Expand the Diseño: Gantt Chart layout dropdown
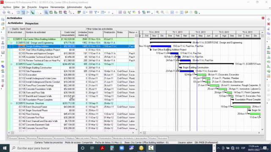The image size is (271, 152). click(10, 29)
